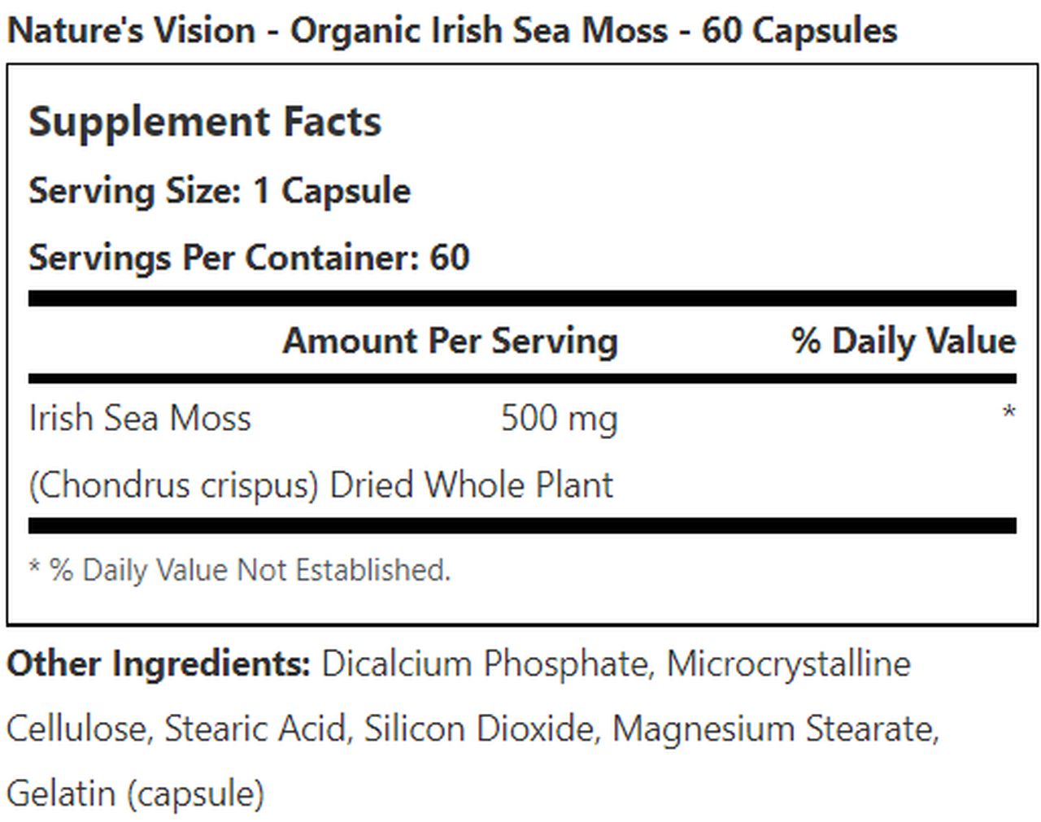Click the asterisk in the Daily Value column
The image size is (1041, 822).
[1008, 413]
